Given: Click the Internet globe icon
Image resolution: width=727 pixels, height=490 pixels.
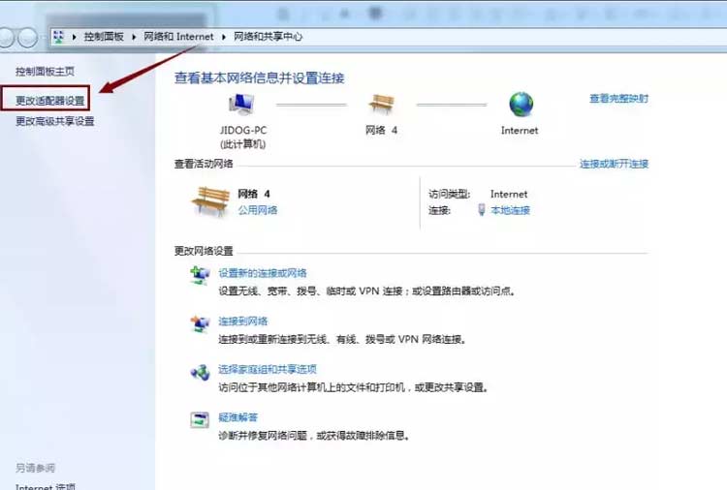Looking at the screenshot, I should pyautogui.click(x=522, y=104).
